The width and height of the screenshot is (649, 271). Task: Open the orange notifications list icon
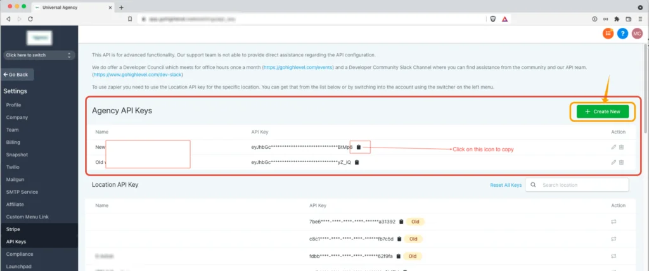click(x=608, y=34)
